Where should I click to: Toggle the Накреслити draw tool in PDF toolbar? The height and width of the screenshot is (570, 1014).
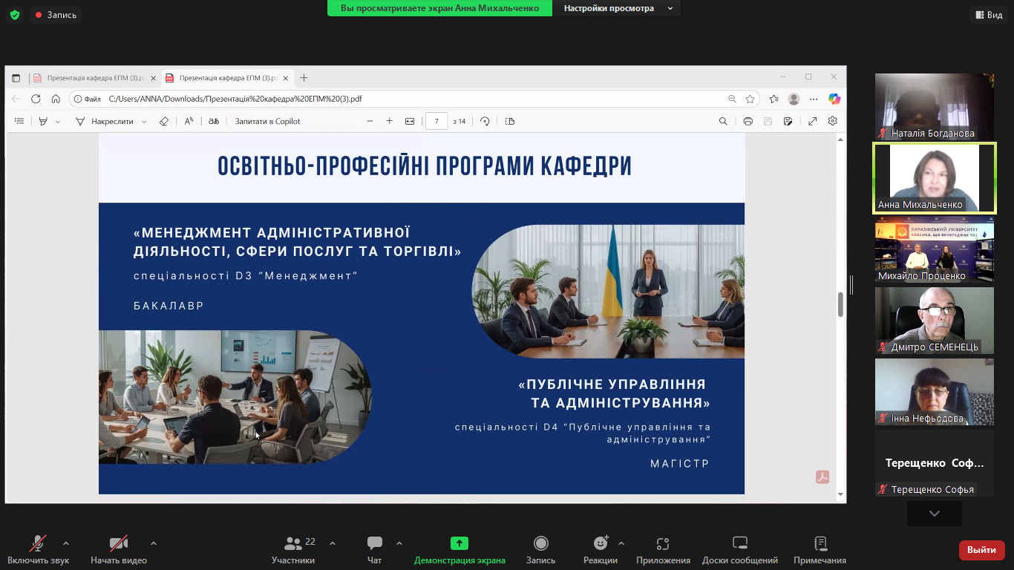coord(105,121)
